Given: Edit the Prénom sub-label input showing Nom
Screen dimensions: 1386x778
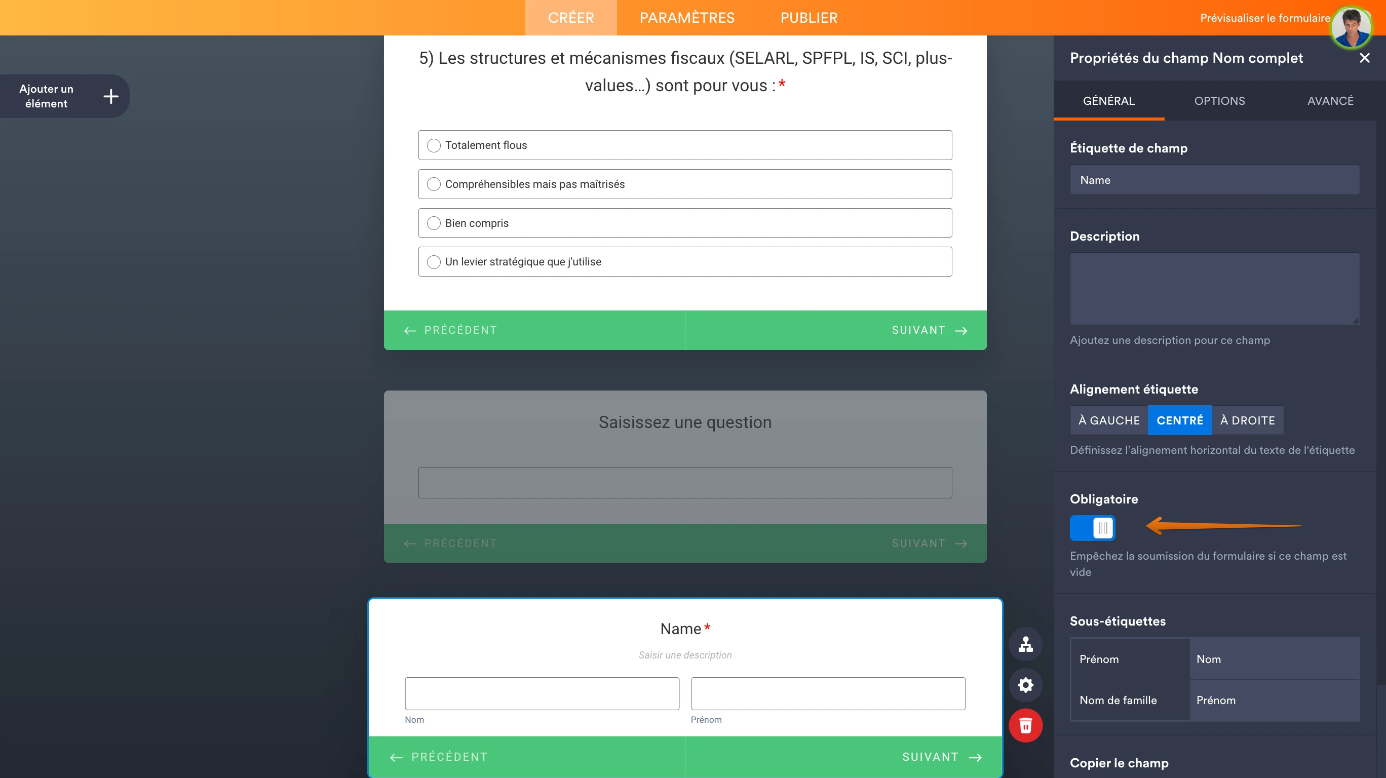Looking at the screenshot, I should tap(1275, 659).
